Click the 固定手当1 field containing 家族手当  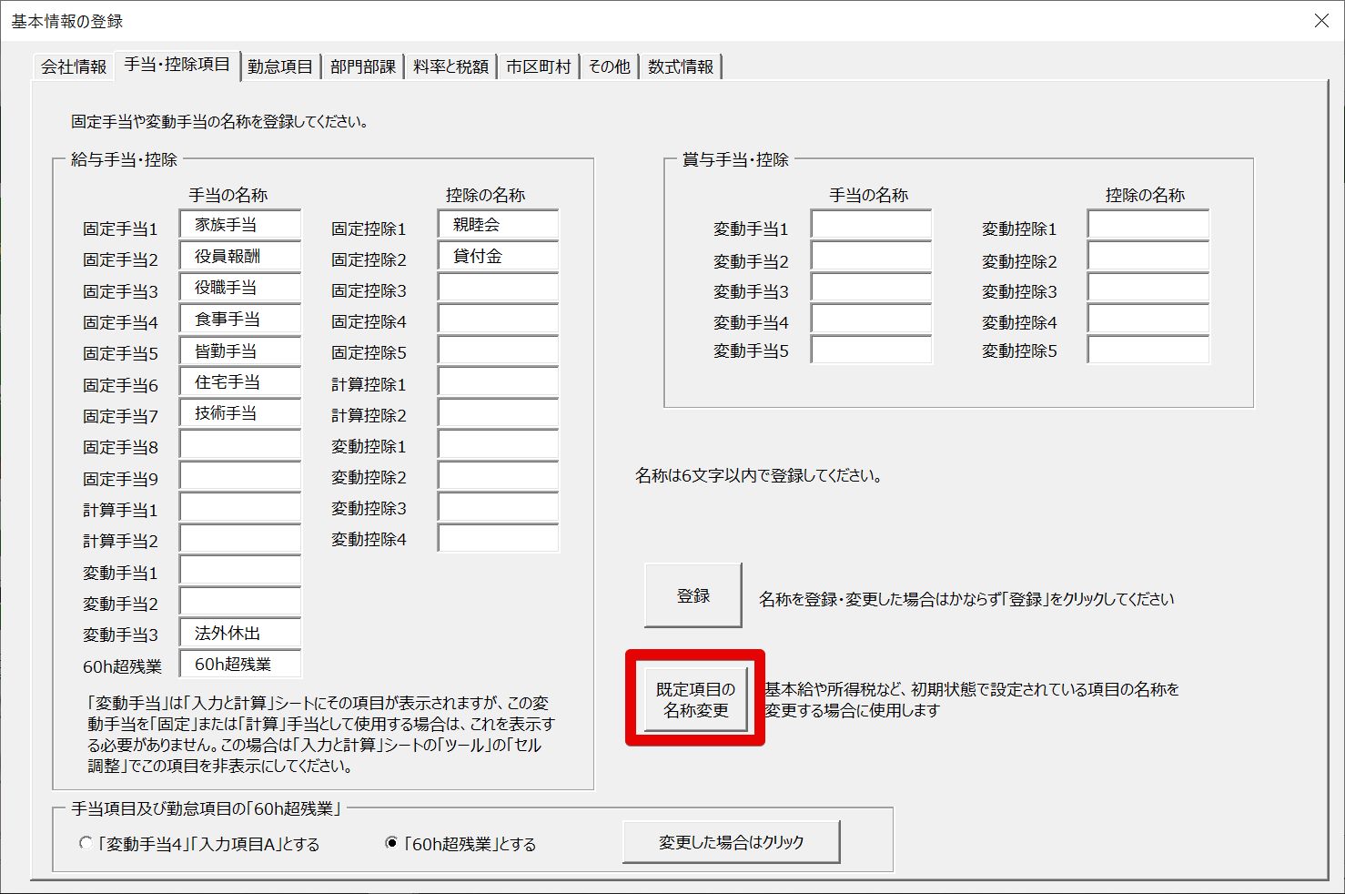240,225
